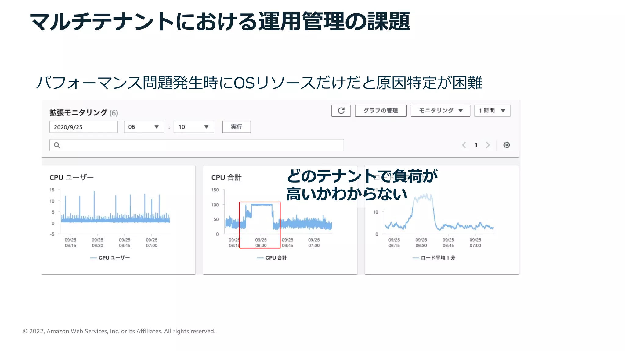Click the 07:00 axis label in CPU ユーザー
Viewport: 625px width, 351px height.
pyautogui.click(x=152, y=243)
